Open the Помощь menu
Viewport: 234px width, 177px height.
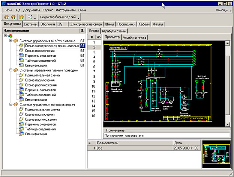(222, 10)
